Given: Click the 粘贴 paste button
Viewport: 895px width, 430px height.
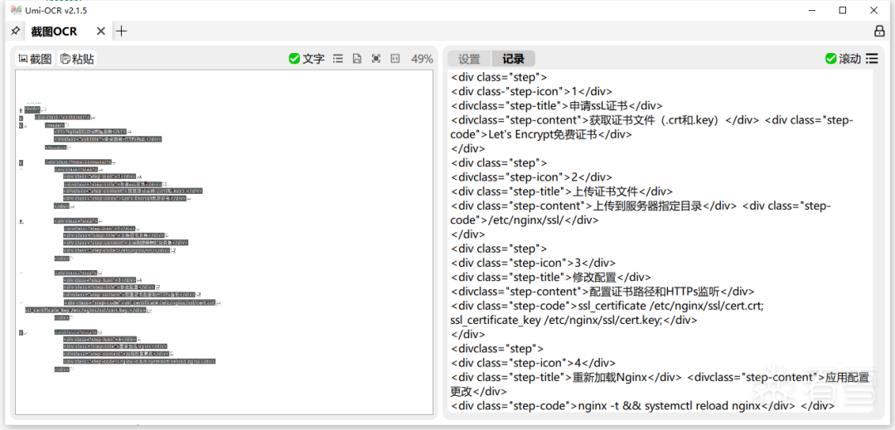Looking at the screenshot, I should pyautogui.click(x=77, y=59).
